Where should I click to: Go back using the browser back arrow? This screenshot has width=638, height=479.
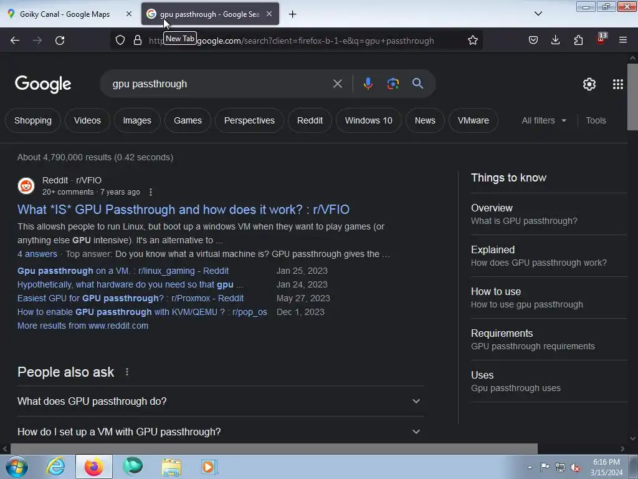click(15, 41)
